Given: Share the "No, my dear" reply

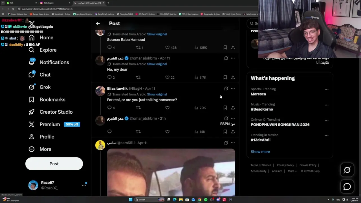Looking at the screenshot, I should coord(233,78).
